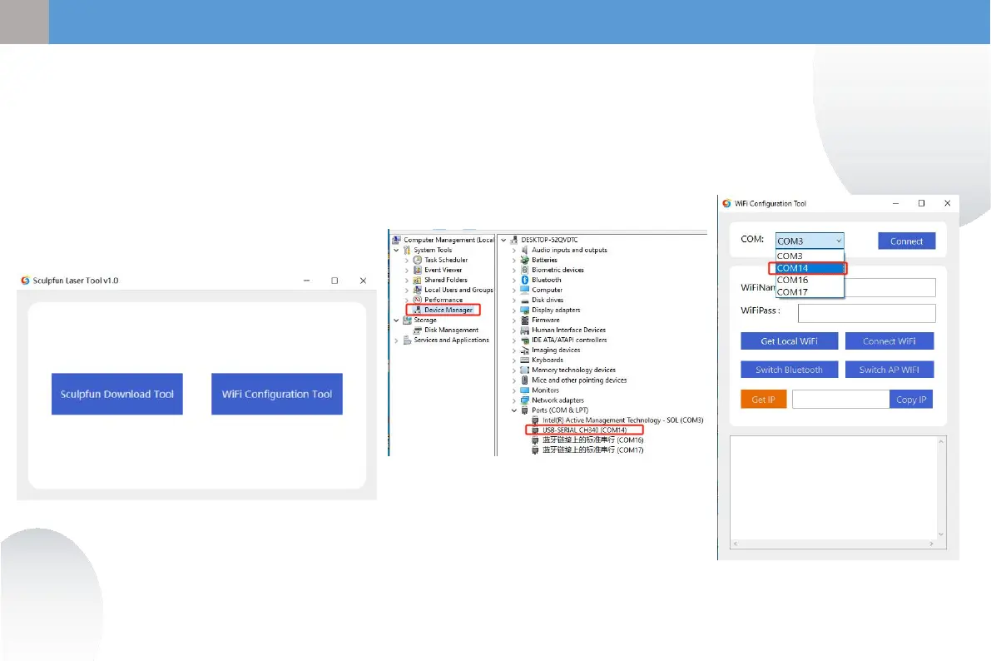This screenshot has width=991, height=661.
Task: Expand the Task Scheduler node
Action: pyautogui.click(x=407, y=260)
